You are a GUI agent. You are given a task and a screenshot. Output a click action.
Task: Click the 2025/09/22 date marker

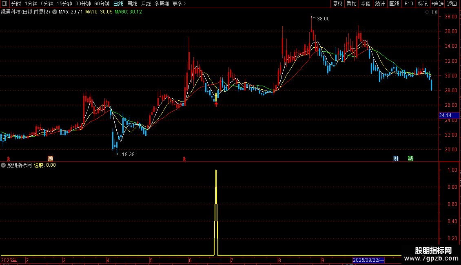(x=368, y=260)
